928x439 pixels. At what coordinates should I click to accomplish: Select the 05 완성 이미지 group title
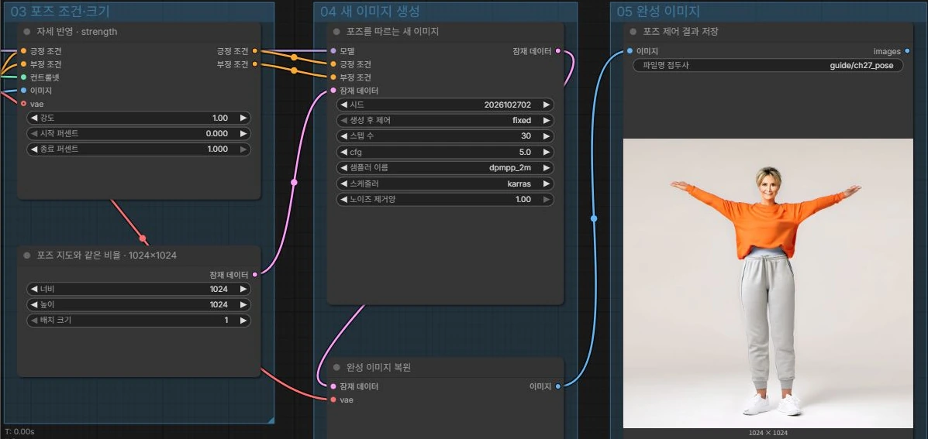(658, 11)
